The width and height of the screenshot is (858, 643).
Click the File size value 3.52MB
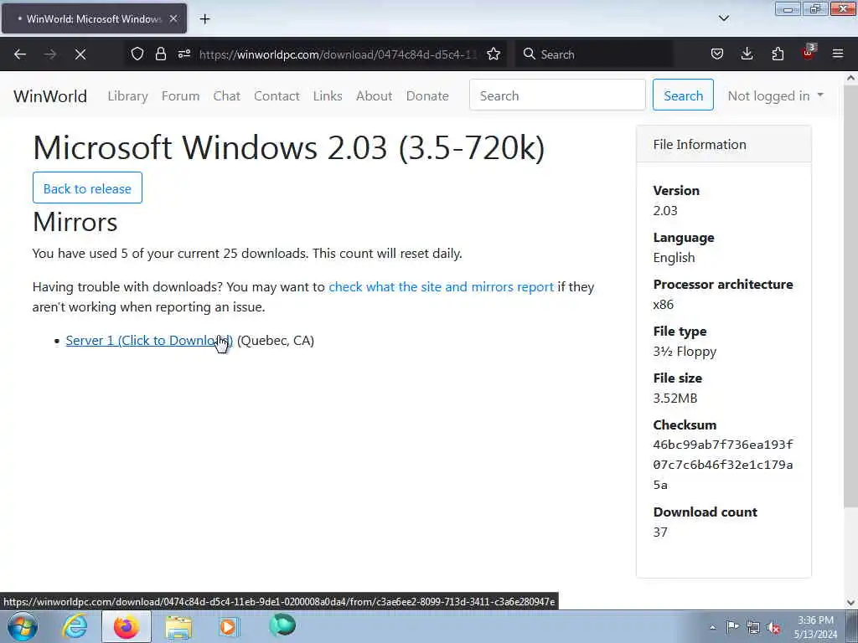point(675,398)
